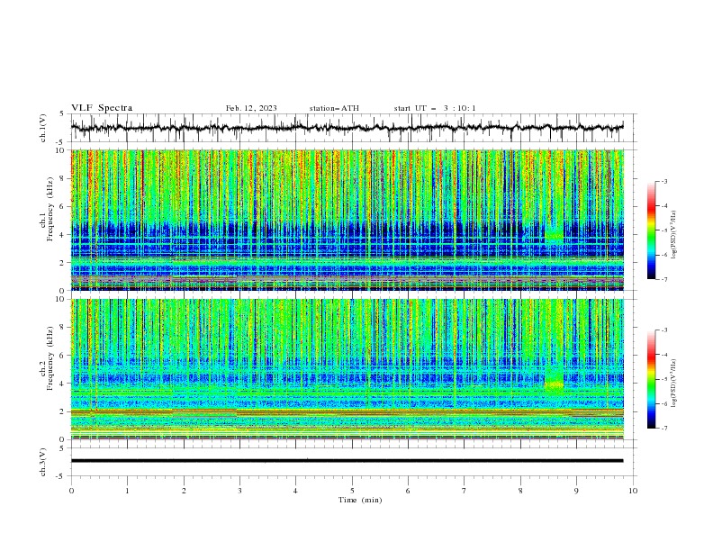This screenshot has height=551, width=713.
Task: Click the ch.1 spectrogram color scale bar
Action: (651, 230)
